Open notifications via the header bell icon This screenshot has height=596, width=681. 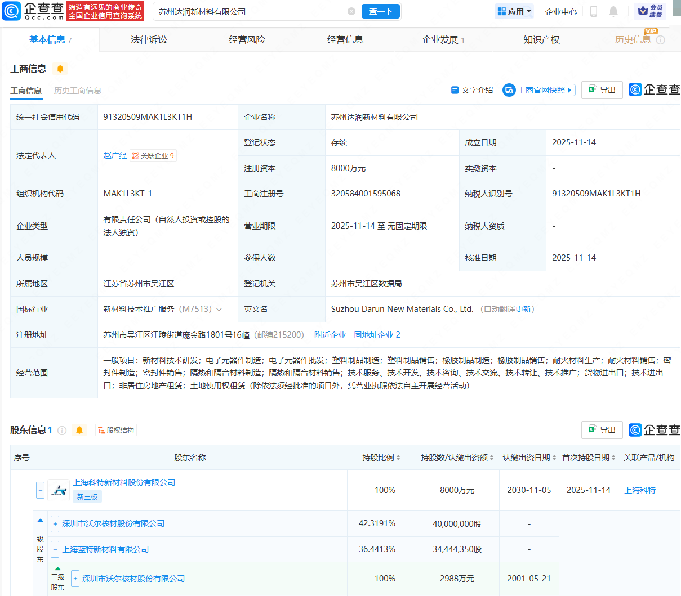[613, 11]
